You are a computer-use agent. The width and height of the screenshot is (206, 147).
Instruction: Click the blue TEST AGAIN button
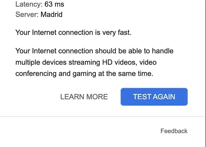click(154, 97)
